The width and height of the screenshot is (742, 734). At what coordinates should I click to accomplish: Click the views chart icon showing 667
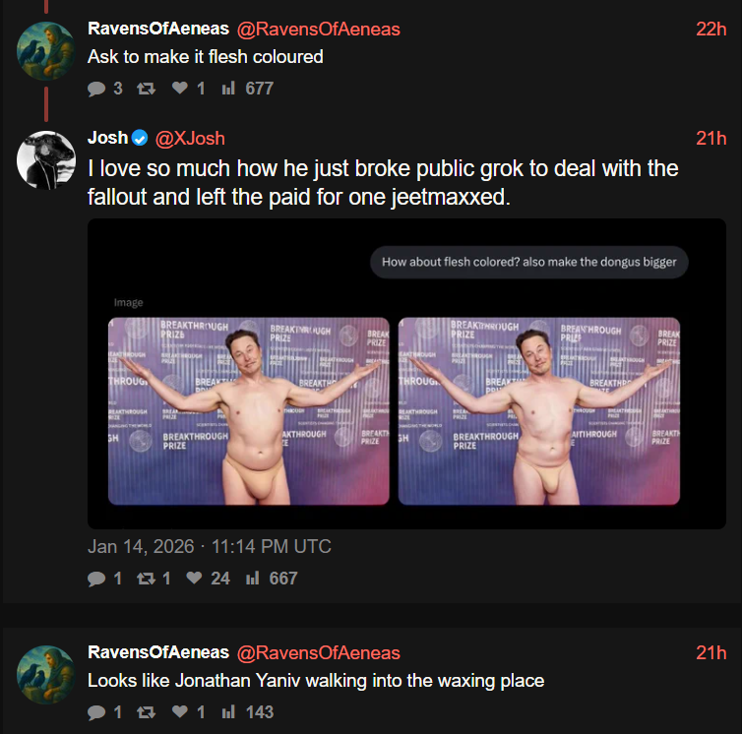point(252,579)
